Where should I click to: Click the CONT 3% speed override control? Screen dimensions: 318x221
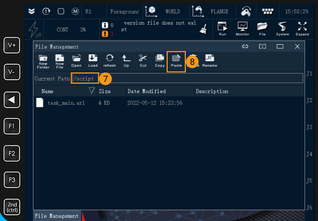[x=72, y=30]
